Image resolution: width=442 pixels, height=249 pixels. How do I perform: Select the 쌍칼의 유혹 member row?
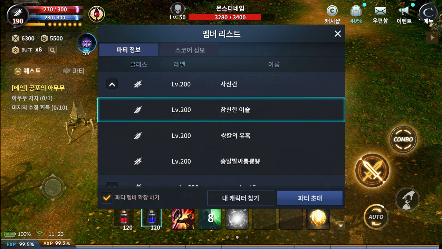pos(221,136)
